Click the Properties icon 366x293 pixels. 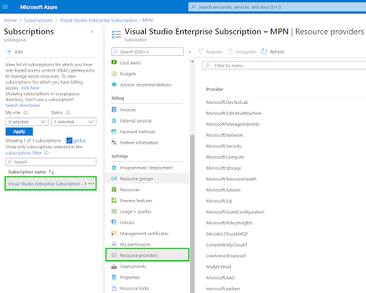tap(114, 277)
